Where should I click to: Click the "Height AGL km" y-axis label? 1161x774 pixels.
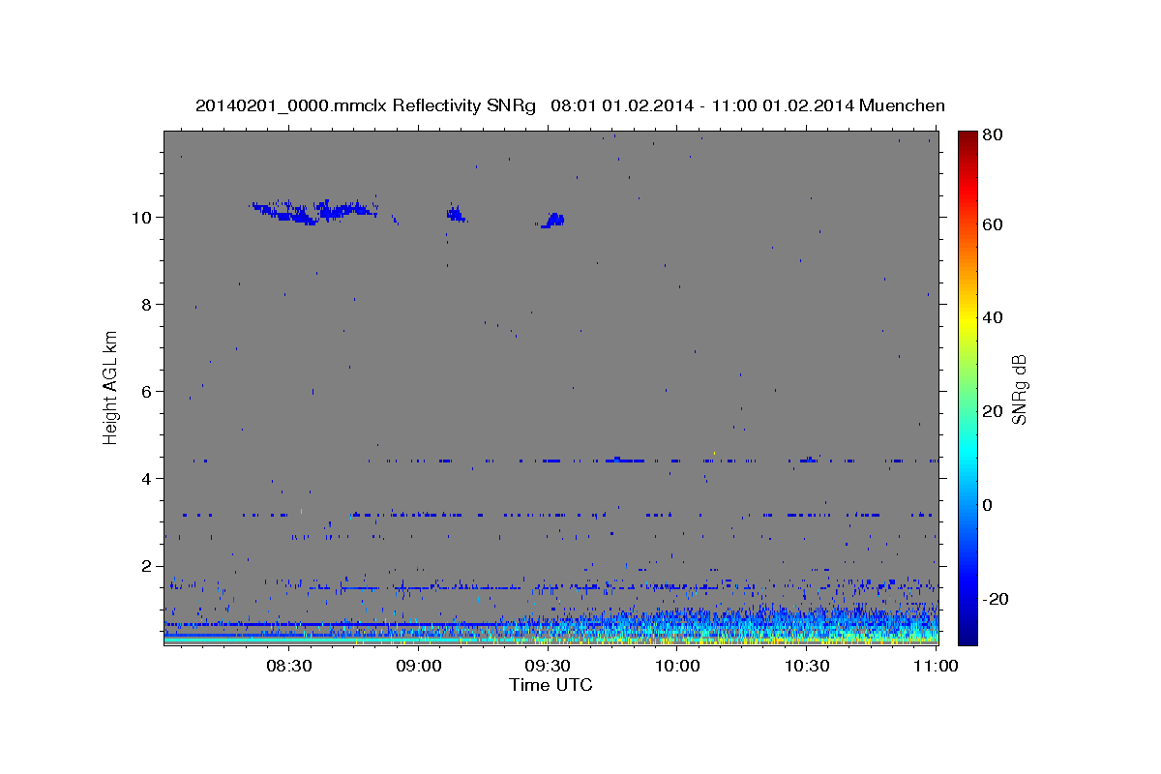tap(111, 387)
